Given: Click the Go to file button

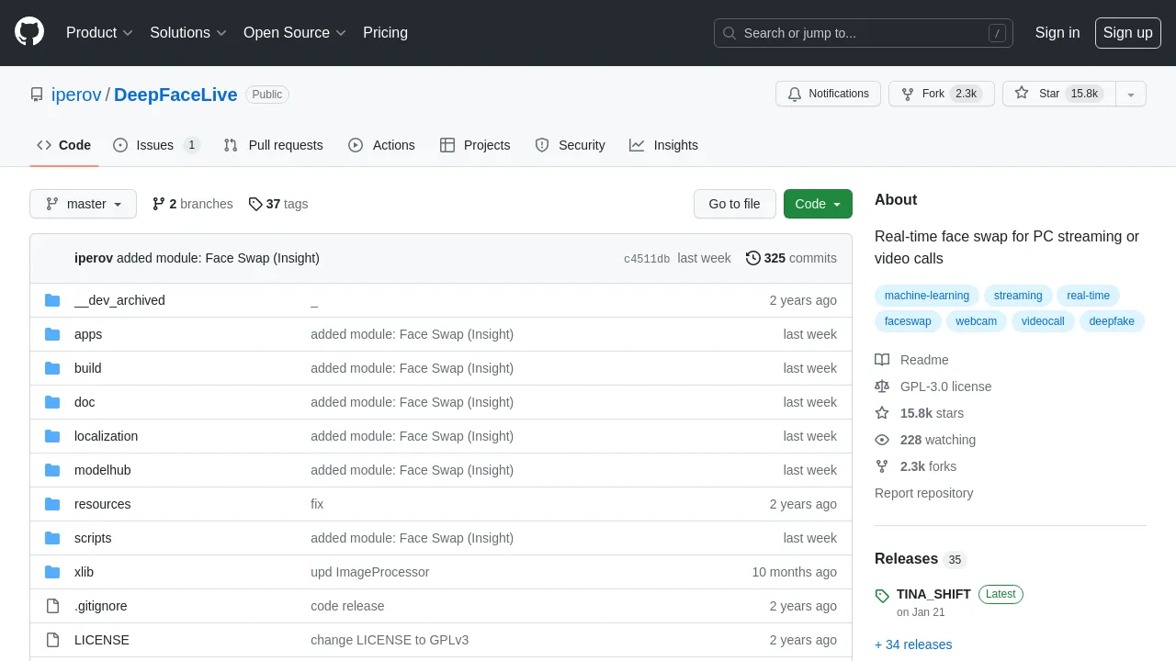Looking at the screenshot, I should (734, 204).
